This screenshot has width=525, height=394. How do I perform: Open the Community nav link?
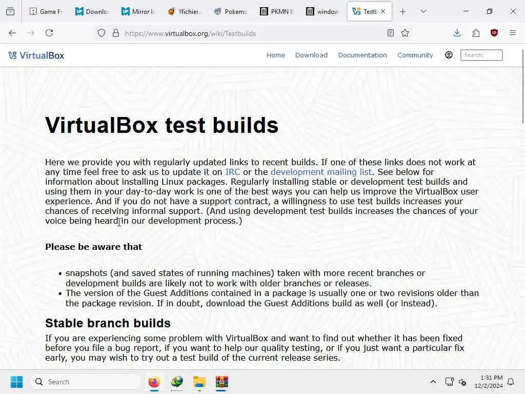pos(415,55)
